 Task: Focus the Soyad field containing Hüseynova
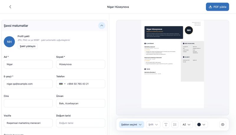[x=81, y=64]
